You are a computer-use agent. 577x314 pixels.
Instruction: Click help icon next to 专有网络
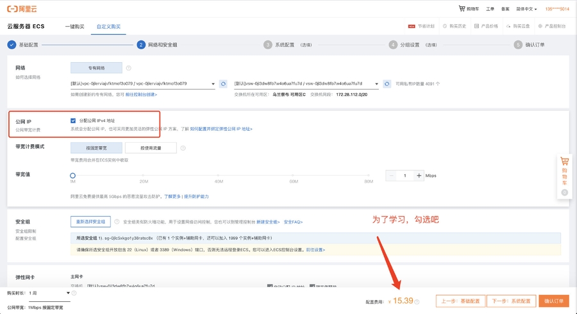point(129,68)
